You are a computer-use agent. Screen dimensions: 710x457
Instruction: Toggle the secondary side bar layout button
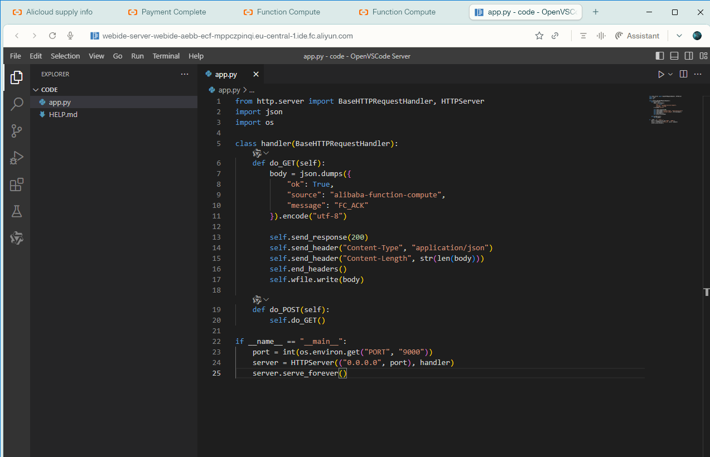click(x=689, y=56)
